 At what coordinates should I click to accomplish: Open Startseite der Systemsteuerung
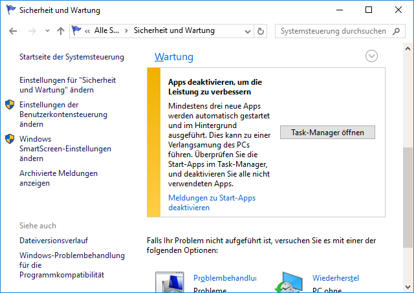point(72,57)
